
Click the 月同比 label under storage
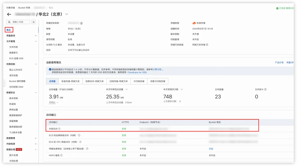point(52,103)
